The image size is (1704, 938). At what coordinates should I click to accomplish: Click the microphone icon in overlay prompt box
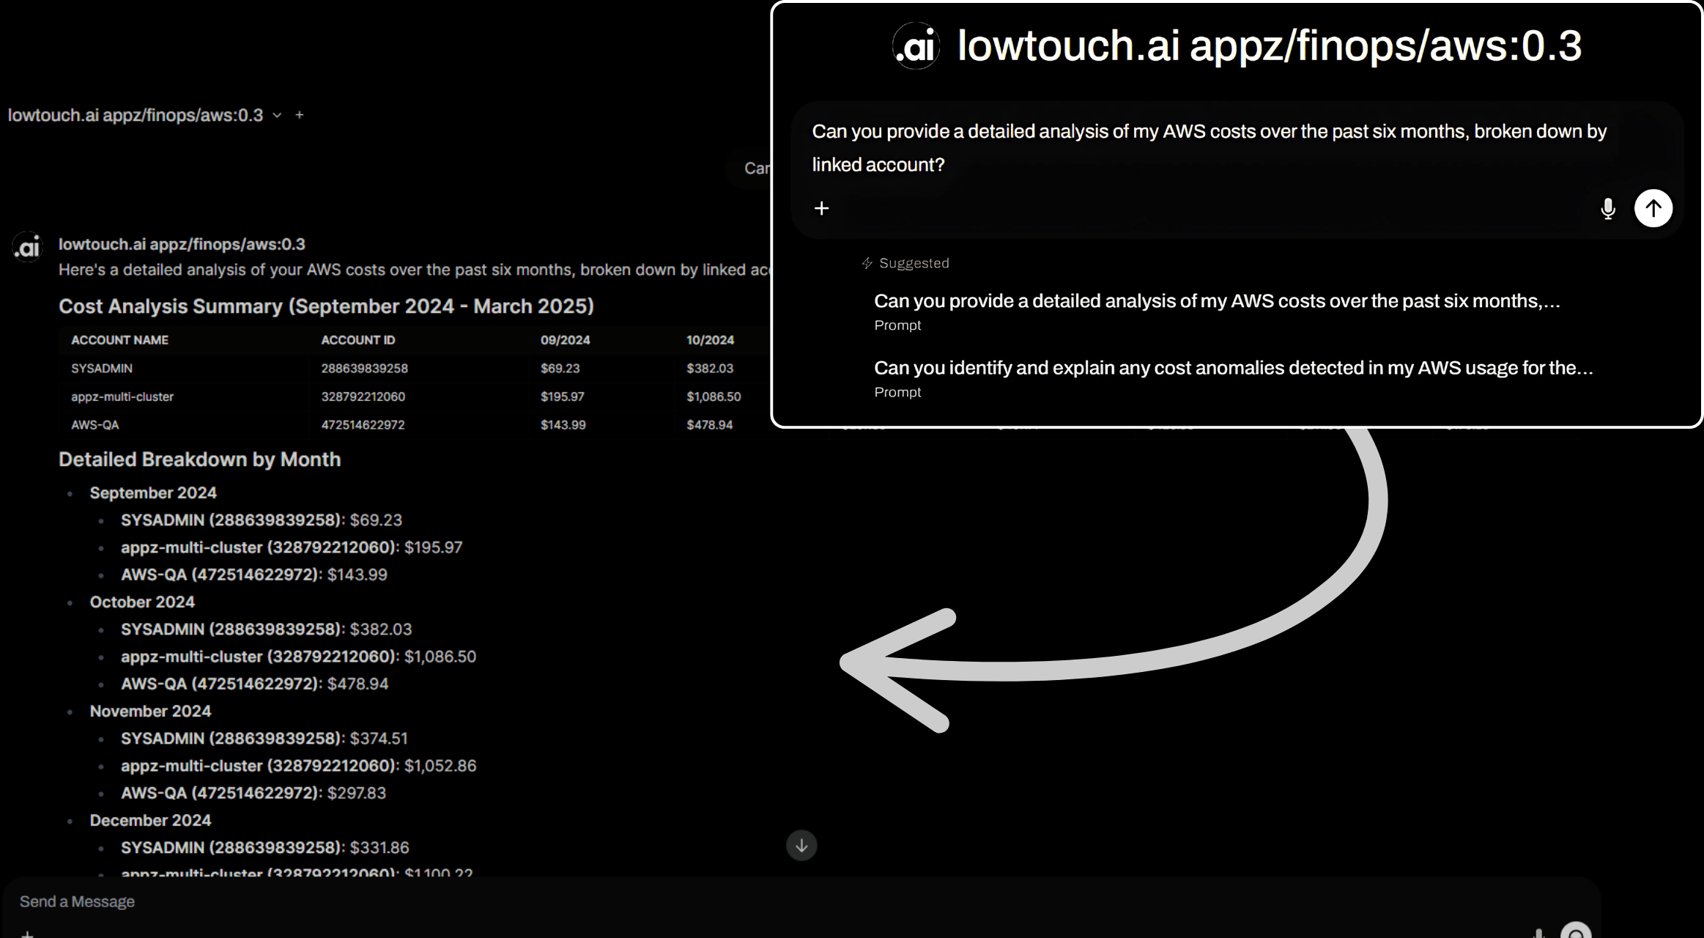[1608, 209]
